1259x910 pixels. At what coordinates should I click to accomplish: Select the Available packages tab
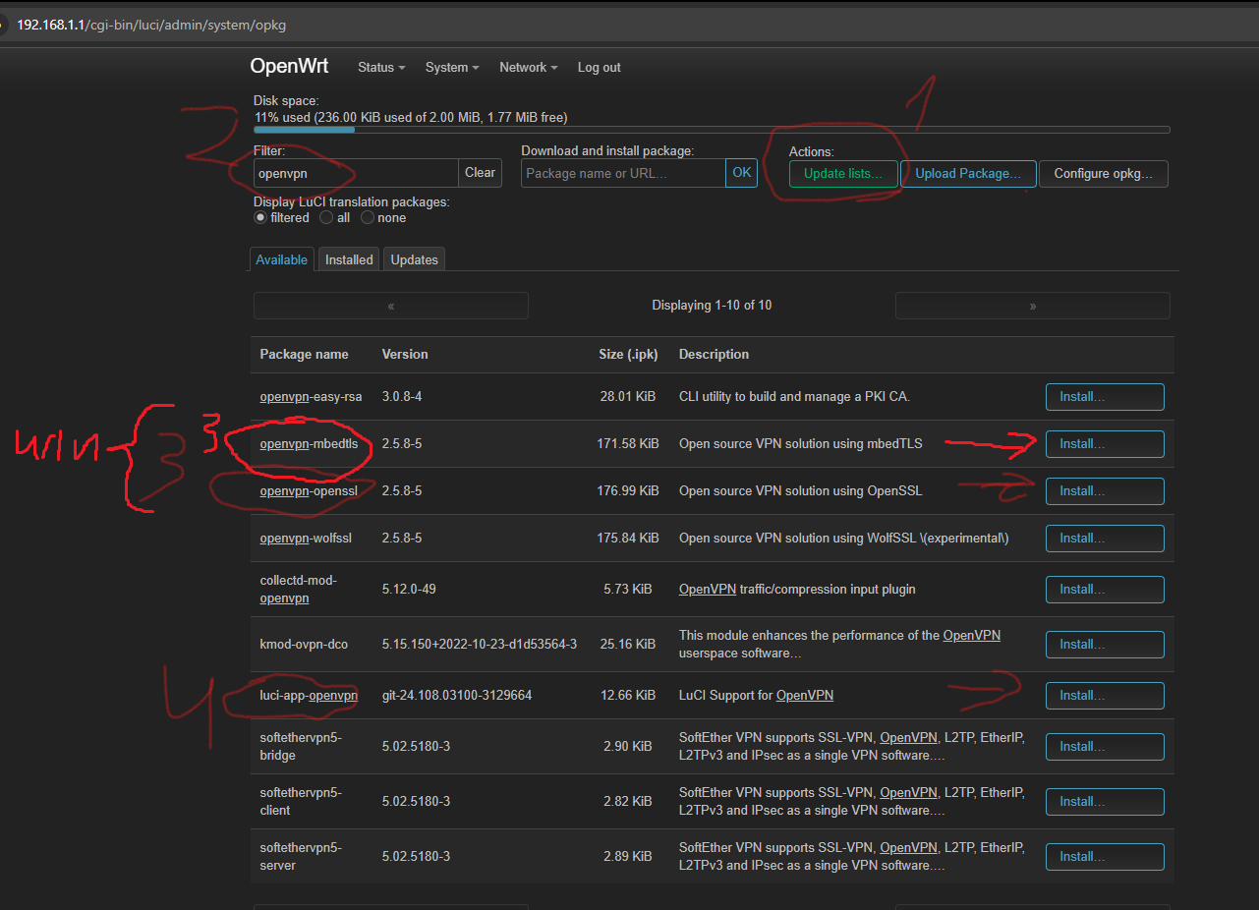281,258
